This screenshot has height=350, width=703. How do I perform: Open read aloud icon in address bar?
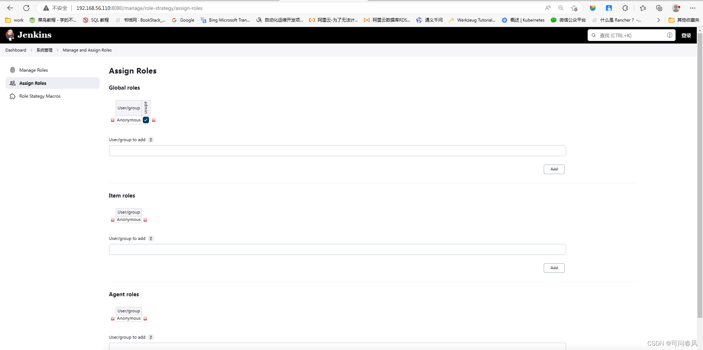548,8
